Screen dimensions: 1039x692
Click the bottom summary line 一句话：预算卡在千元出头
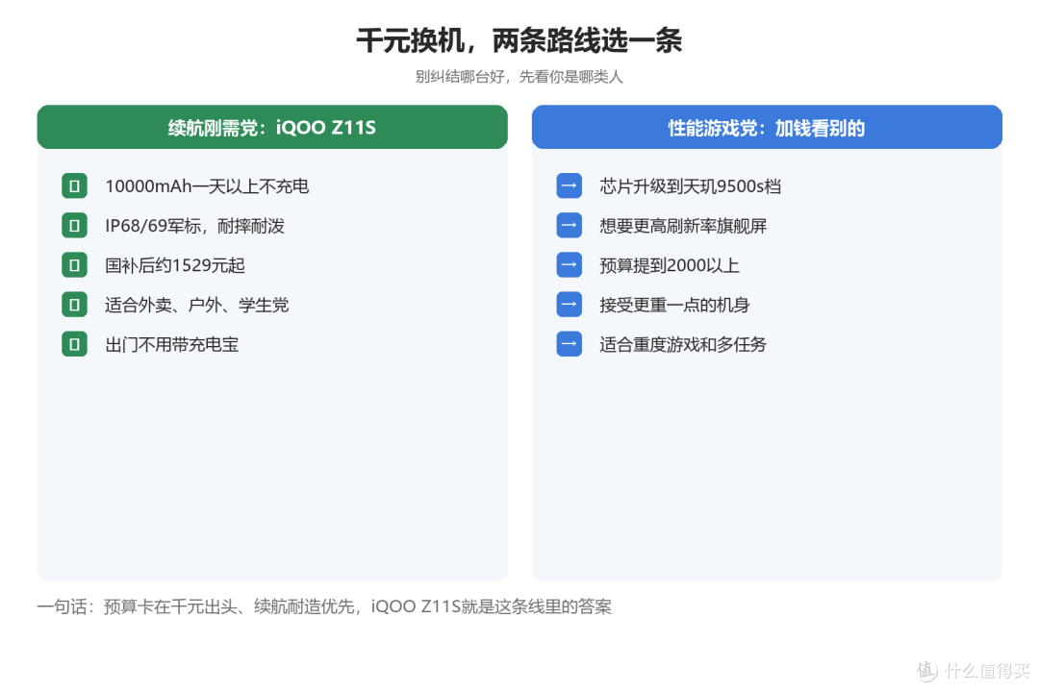tap(324, 606)
